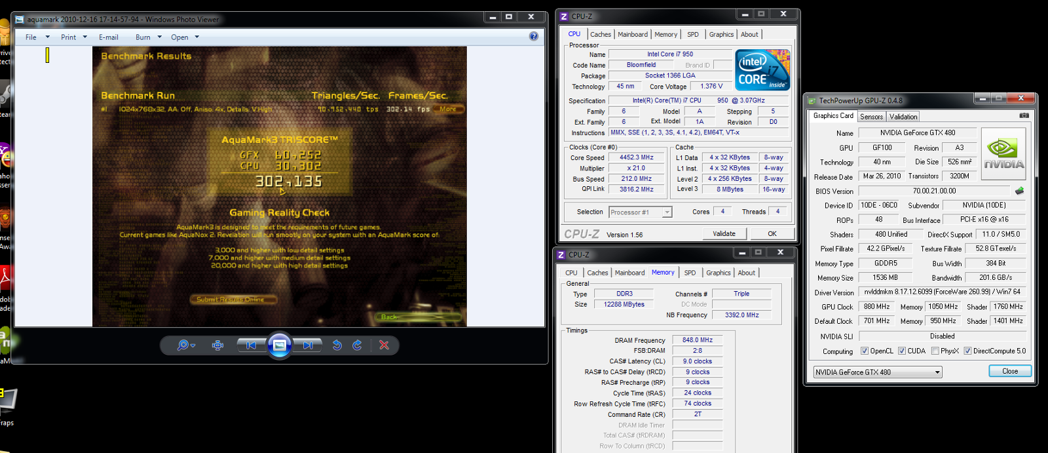Image resolution: width=1048 pixels, height=453 pixels.
Task: Switch to Caches tab in top CPU-Z window
Action: coord(600,35)
